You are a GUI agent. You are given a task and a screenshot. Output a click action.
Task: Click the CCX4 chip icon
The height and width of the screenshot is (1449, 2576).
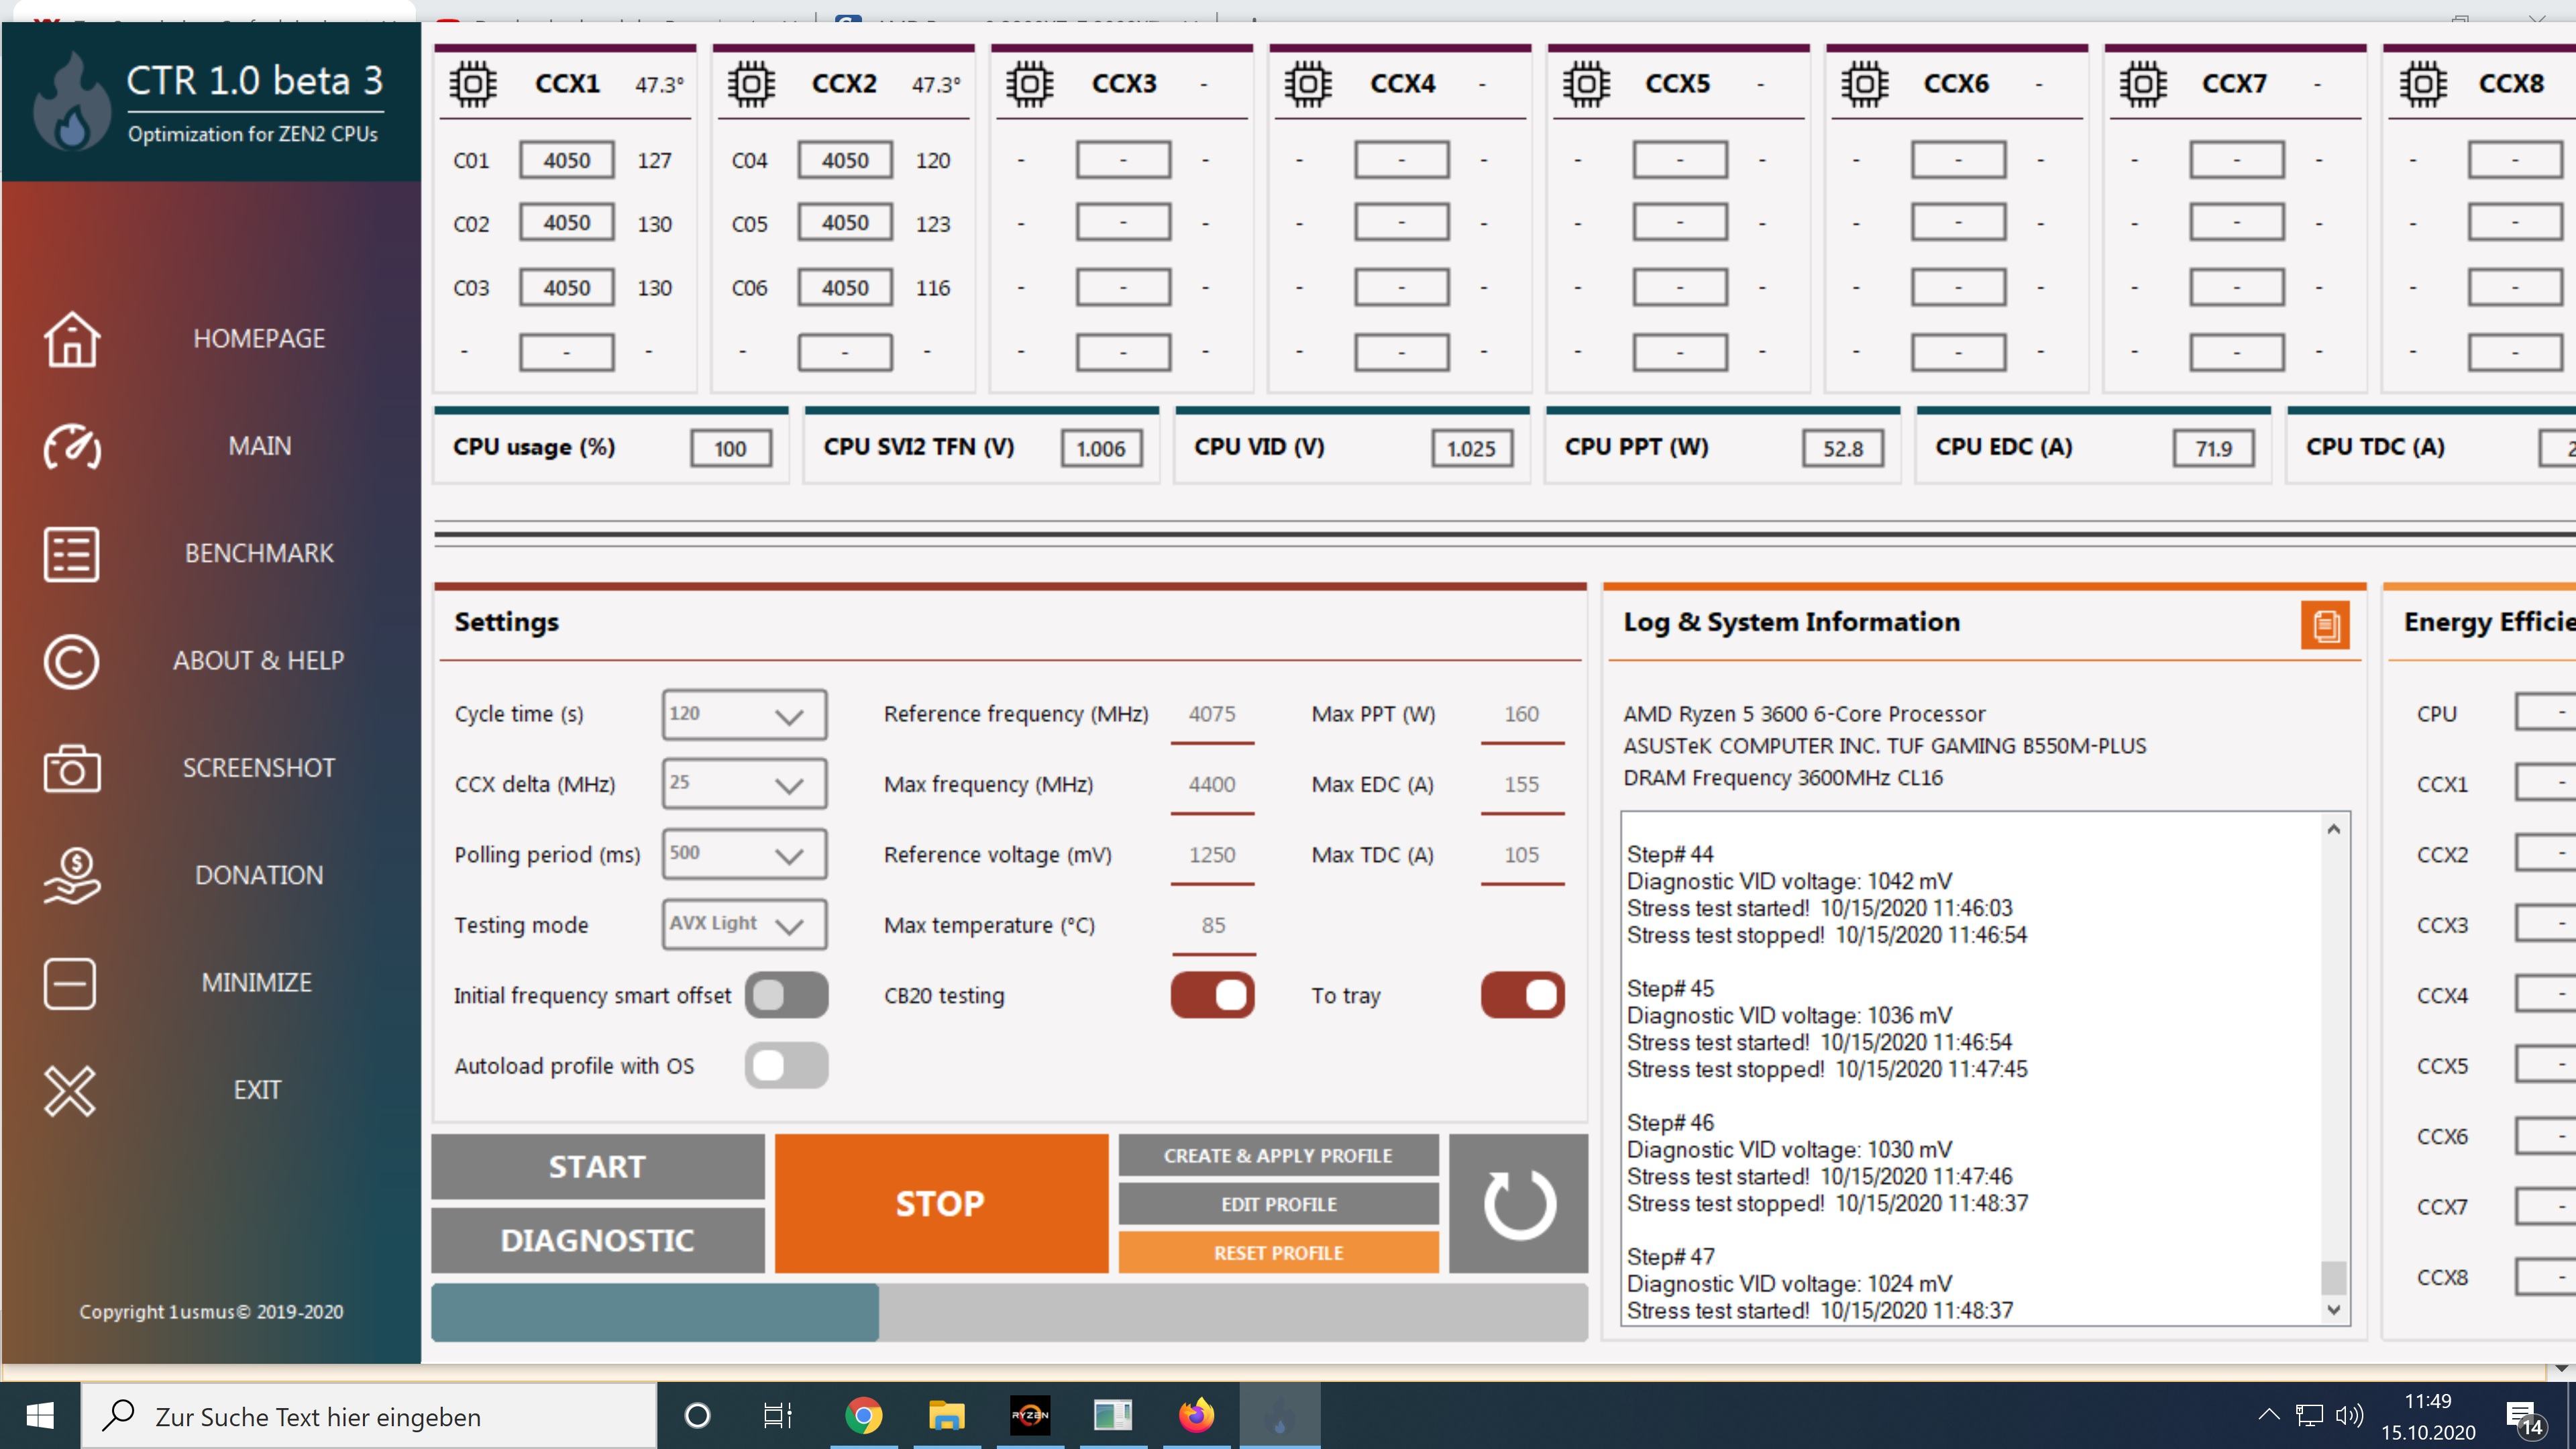coord(1307,84)
